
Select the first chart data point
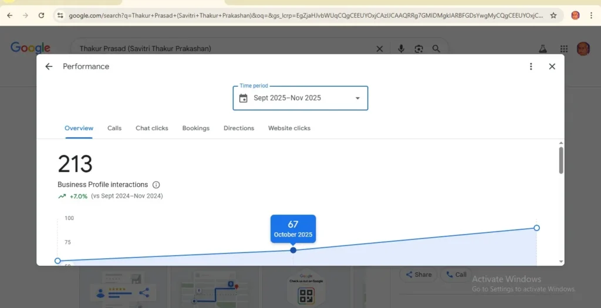[58, 261]
